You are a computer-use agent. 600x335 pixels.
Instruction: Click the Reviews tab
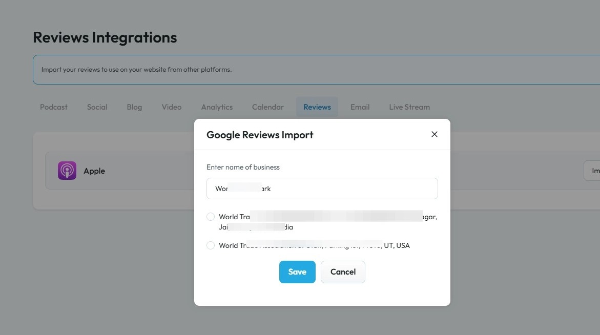click(x=317, y=107)
